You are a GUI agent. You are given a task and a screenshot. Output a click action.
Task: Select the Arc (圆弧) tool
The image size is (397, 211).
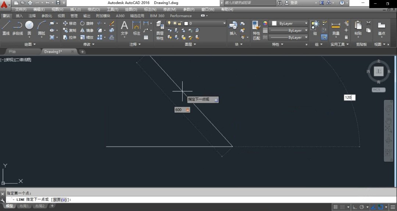pyautogui.click(x=41, y=28)
